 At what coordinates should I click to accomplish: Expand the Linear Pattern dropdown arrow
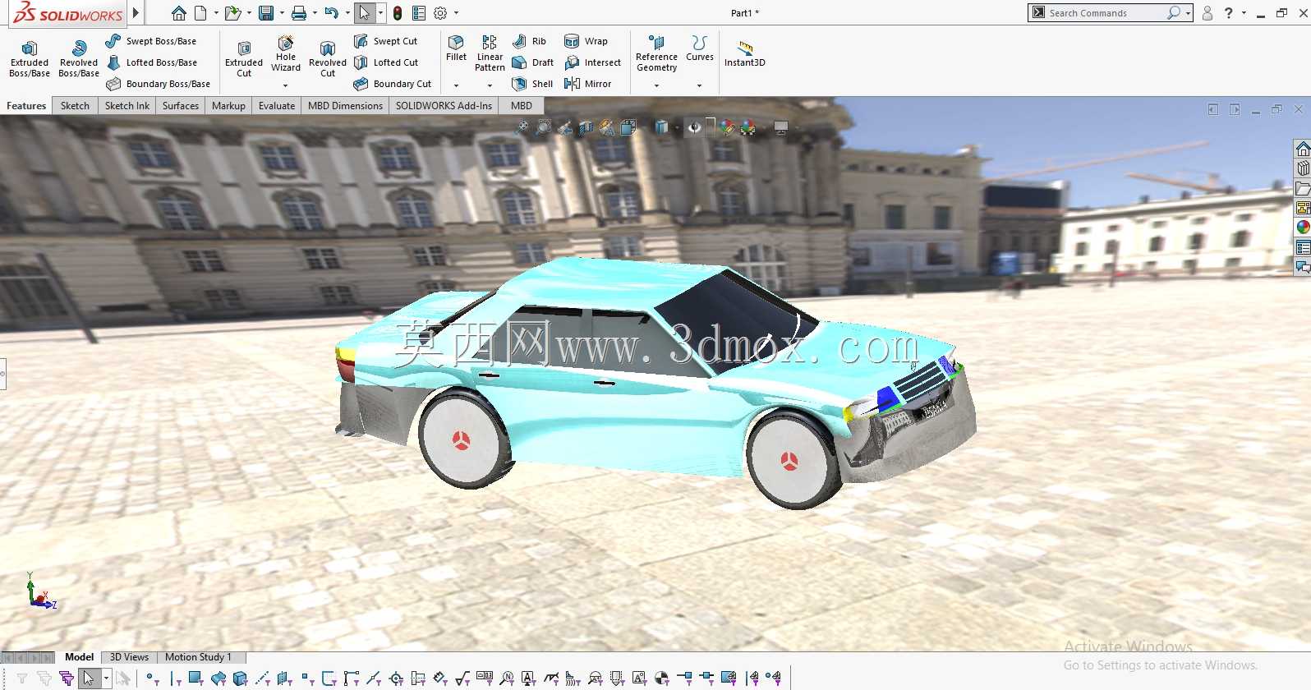pyautogui.click(x=490, y=85)
